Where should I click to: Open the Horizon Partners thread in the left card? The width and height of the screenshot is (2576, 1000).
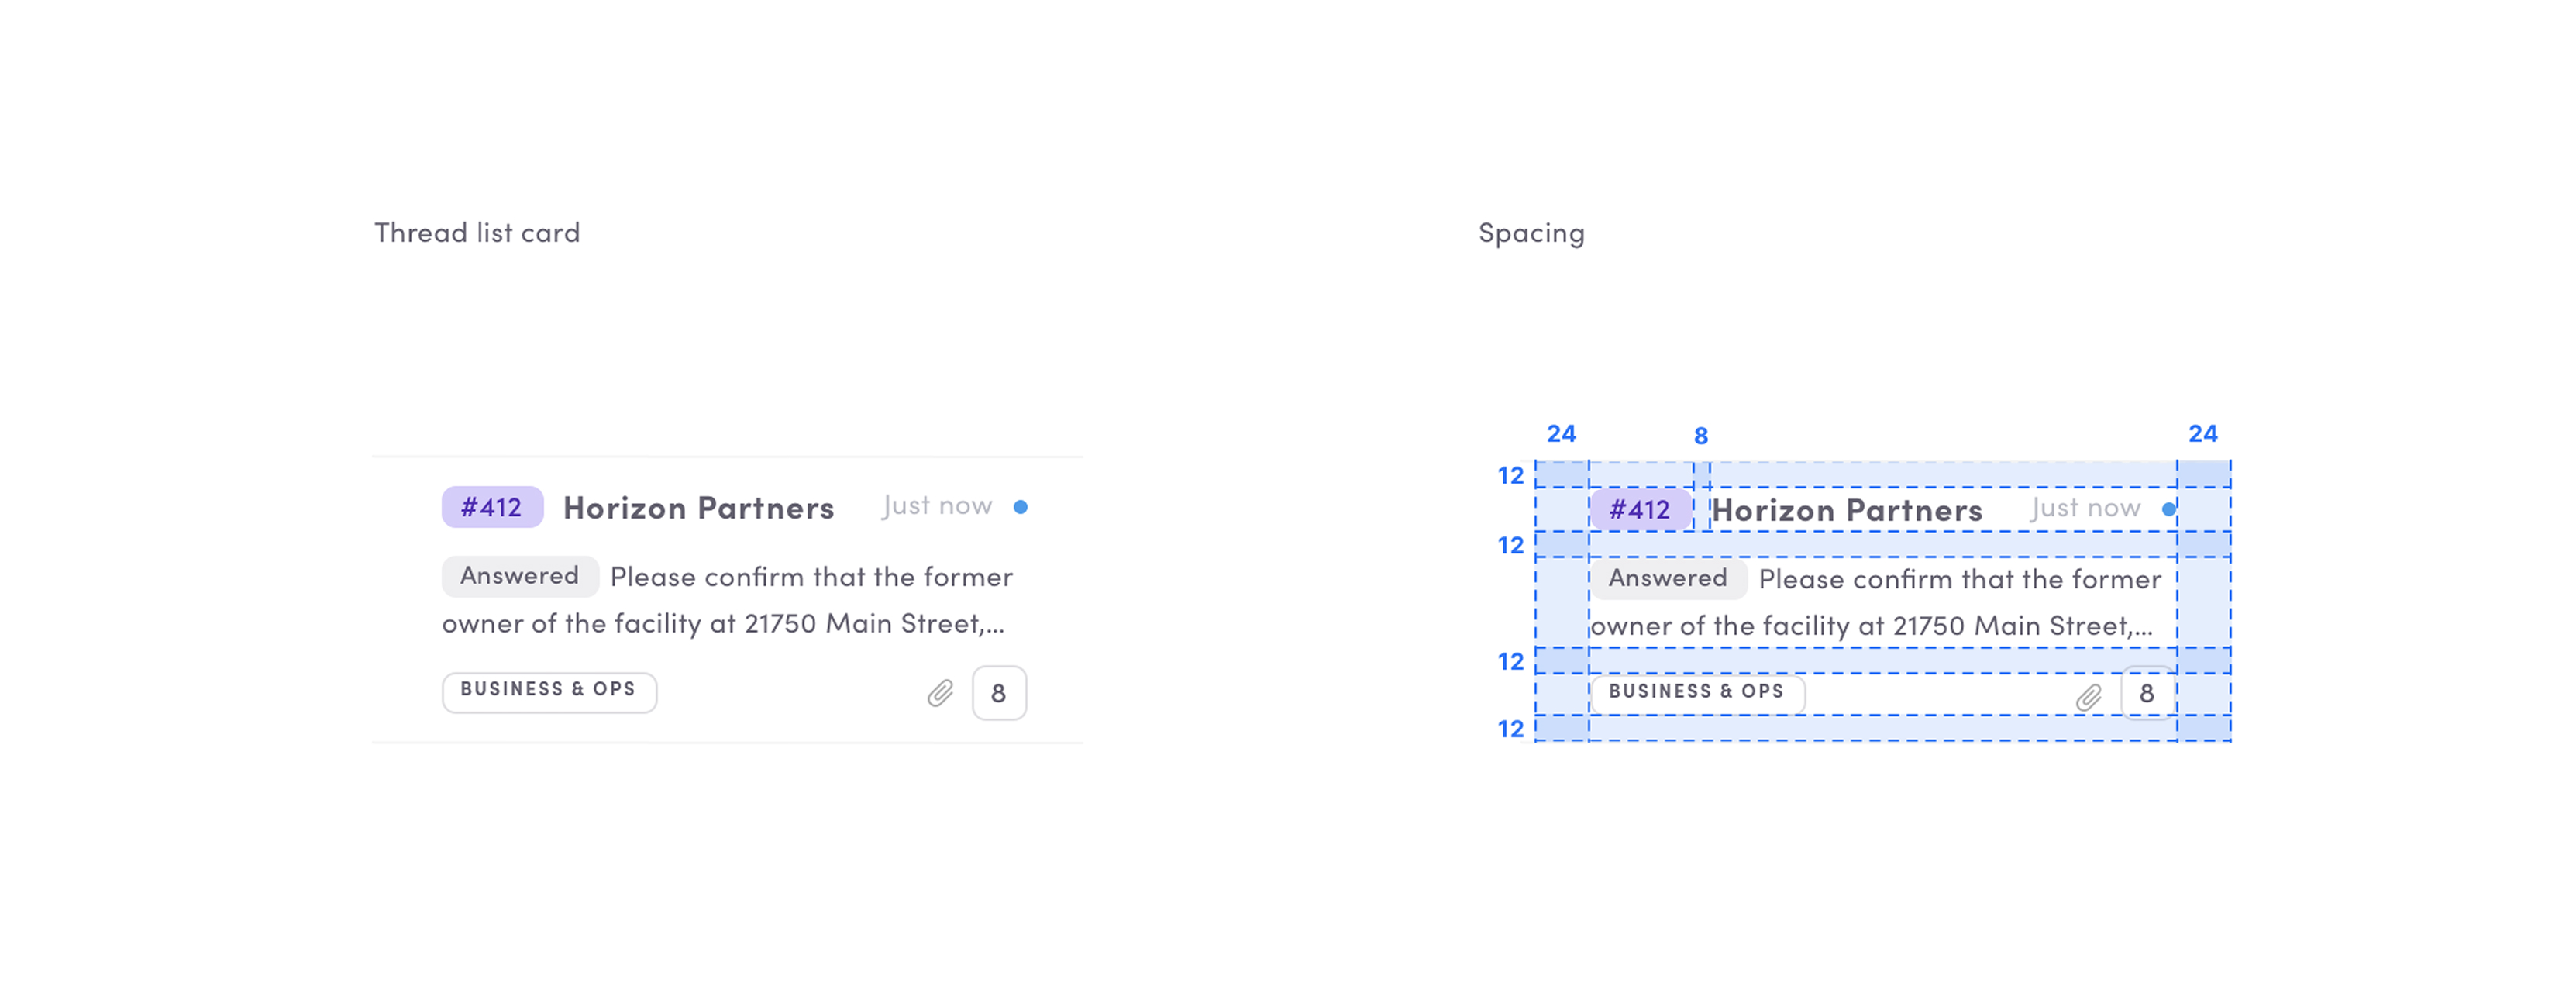point(698,508)
